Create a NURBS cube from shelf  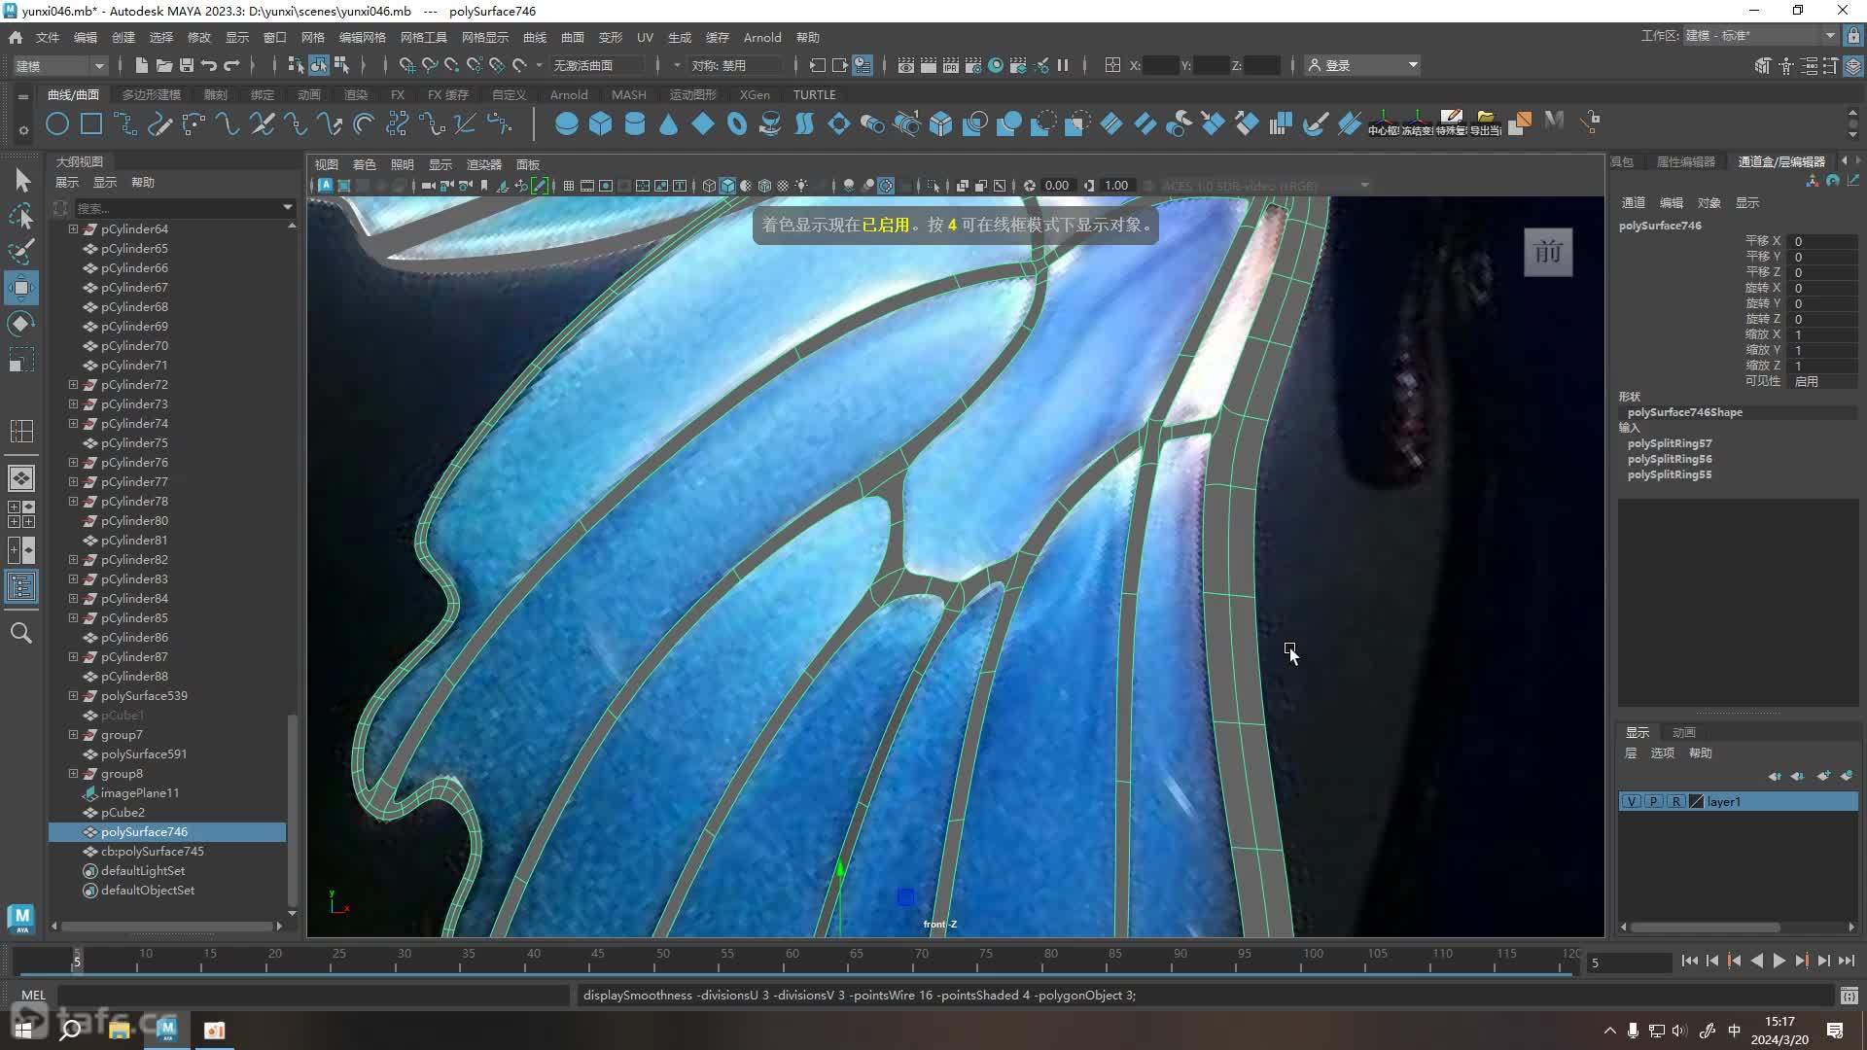(600, 123)
